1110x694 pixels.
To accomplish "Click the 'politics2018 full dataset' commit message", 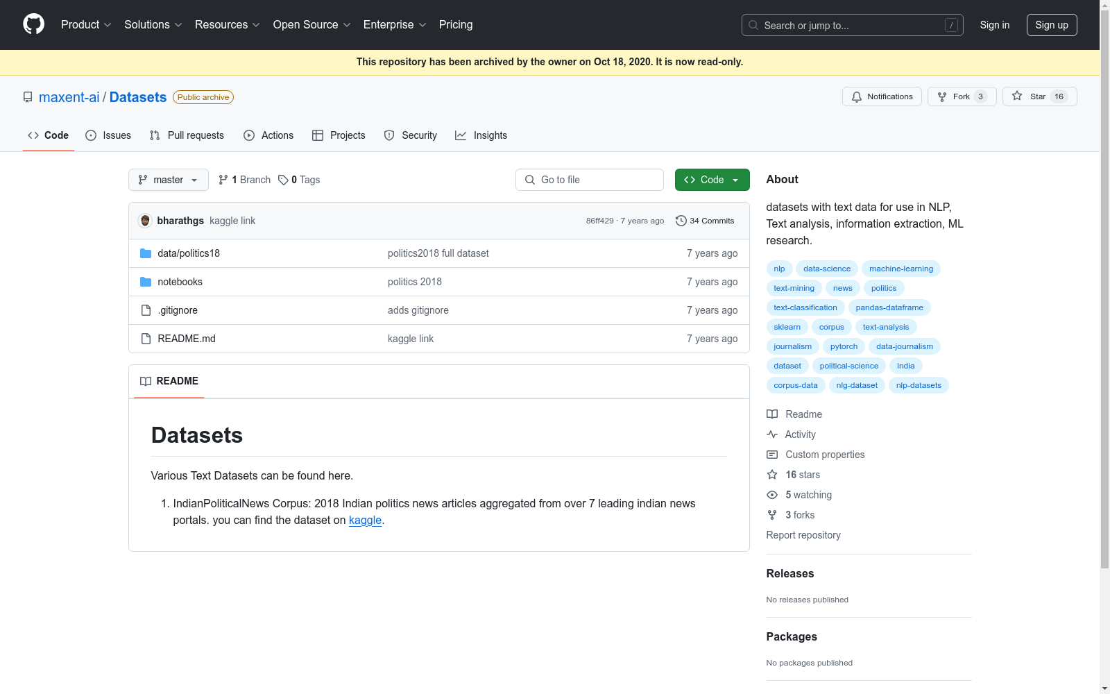I will pos(438,253).
